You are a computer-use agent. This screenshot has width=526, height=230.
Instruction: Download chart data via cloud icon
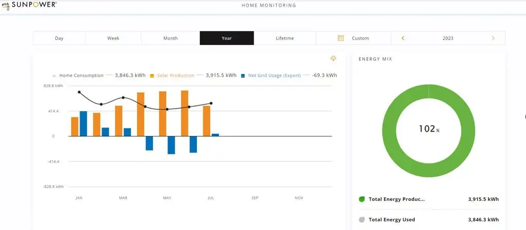[x=333, y=58]
